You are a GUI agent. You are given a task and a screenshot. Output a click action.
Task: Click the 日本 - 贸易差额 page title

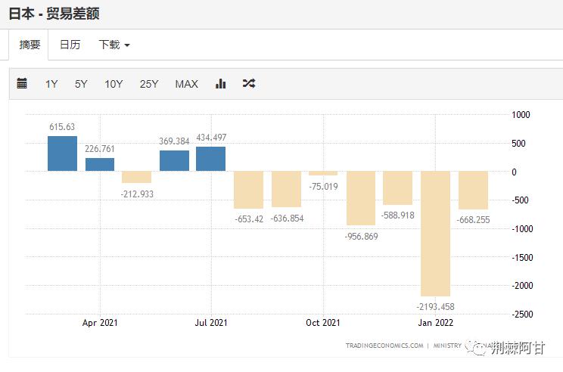[54, 14]
